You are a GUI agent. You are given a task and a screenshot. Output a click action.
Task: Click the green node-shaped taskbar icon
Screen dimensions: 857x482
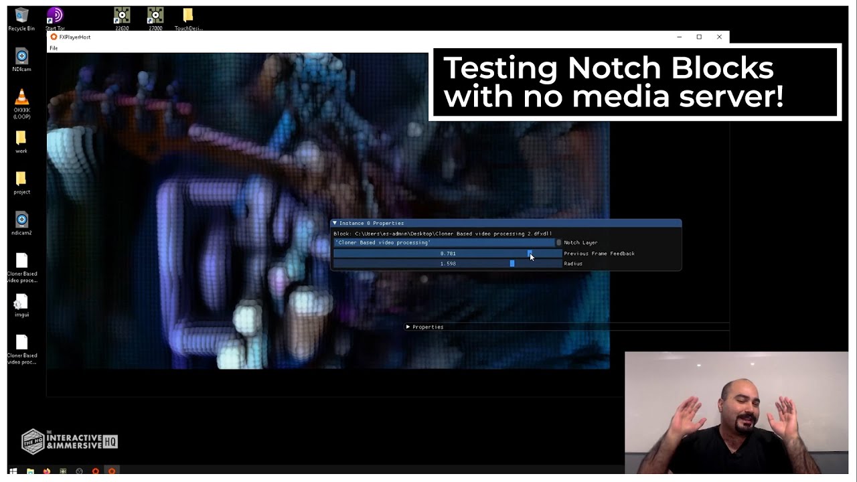coord(63,471)
